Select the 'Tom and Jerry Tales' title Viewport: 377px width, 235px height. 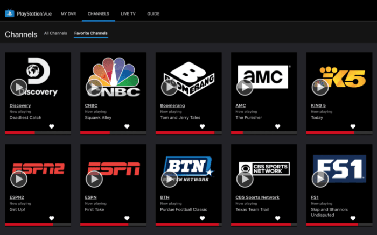180,118
